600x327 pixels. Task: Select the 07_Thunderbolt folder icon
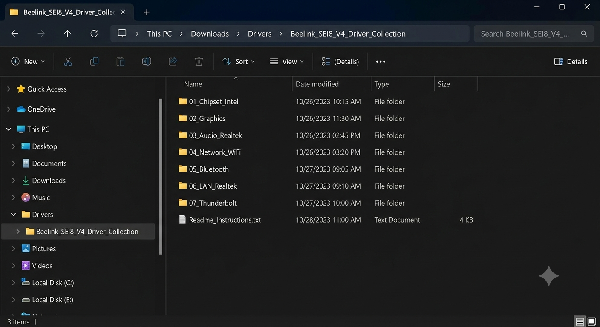coord(182,203)
